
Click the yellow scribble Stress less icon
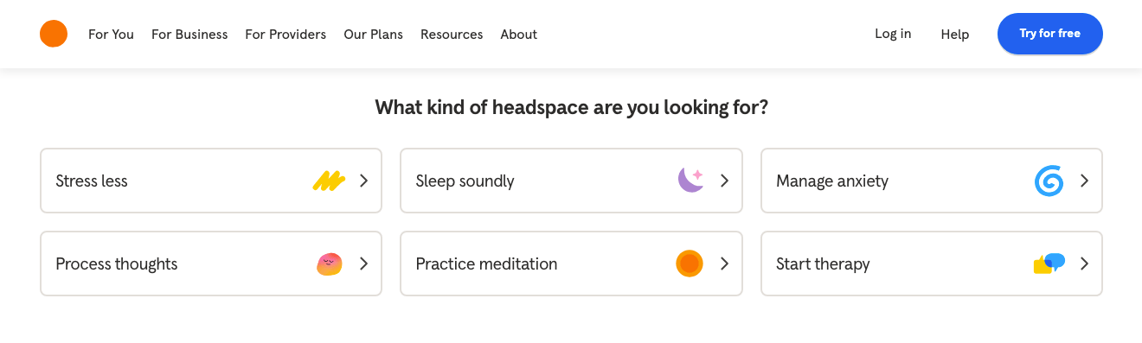point(329,181)
